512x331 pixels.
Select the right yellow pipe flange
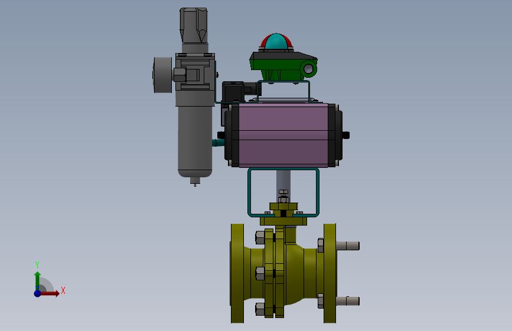330,273
